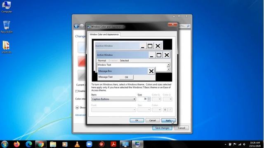
Task: Click the item Size field showing 38
Action: click(142, 99)
